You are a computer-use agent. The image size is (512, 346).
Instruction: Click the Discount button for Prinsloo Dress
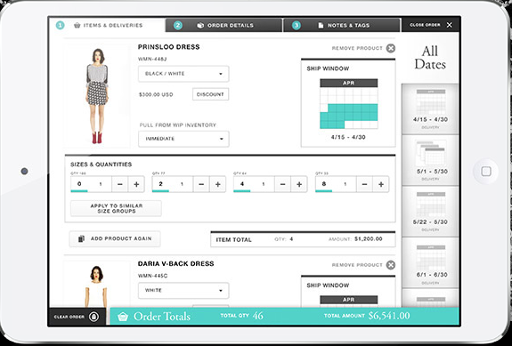point(210,94)
